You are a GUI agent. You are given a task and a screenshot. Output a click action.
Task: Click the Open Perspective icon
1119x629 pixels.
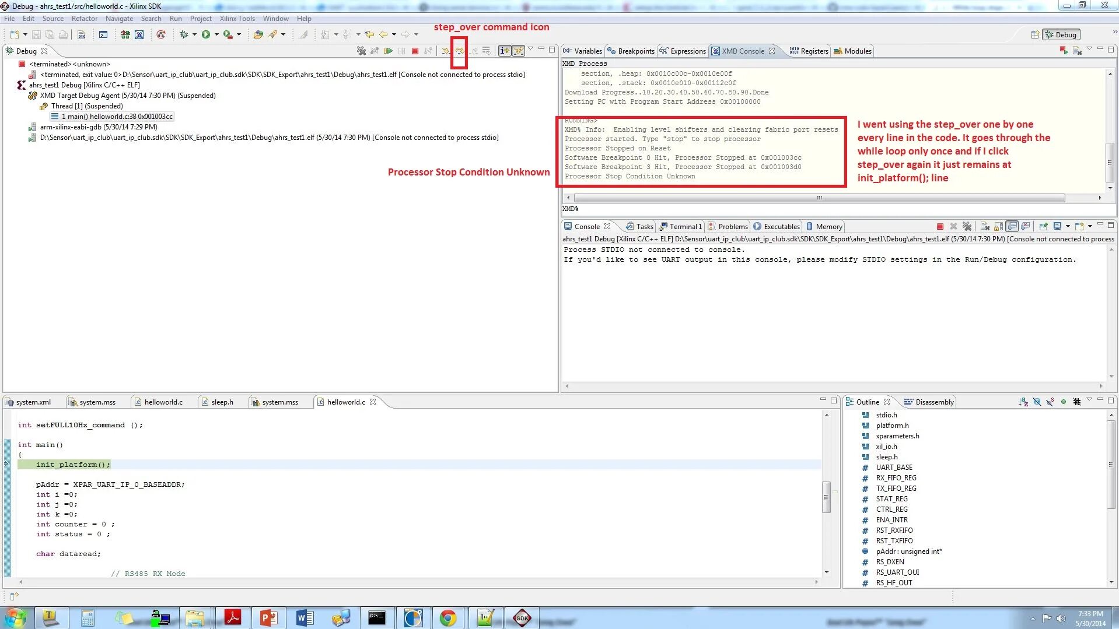pyautogui.click(x=1035, y=35)
